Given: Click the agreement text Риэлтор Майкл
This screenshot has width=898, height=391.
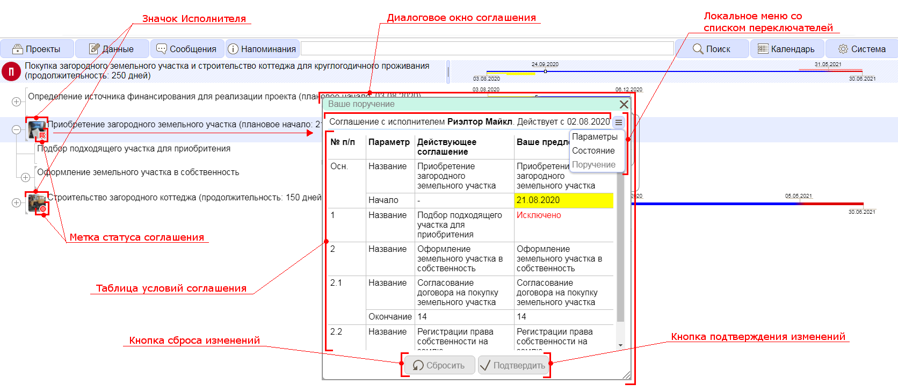Looking at the screenshot, I should click(x=480, y=122).
